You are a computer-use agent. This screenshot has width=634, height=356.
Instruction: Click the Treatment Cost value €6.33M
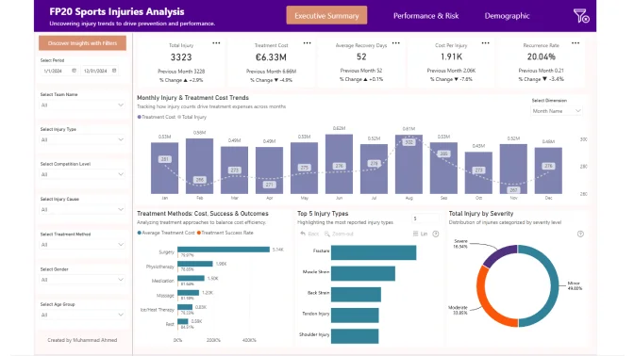point(271,57)
